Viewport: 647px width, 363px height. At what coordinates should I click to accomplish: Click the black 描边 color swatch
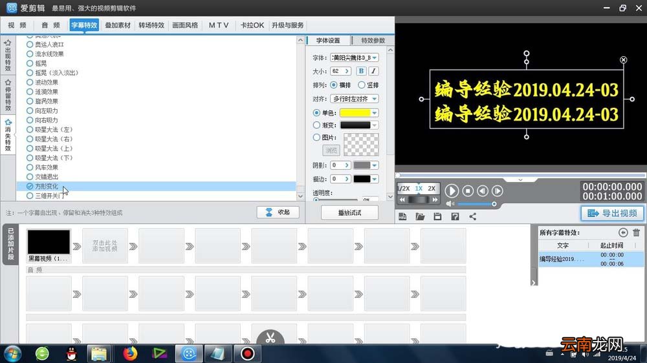[362, 179]
